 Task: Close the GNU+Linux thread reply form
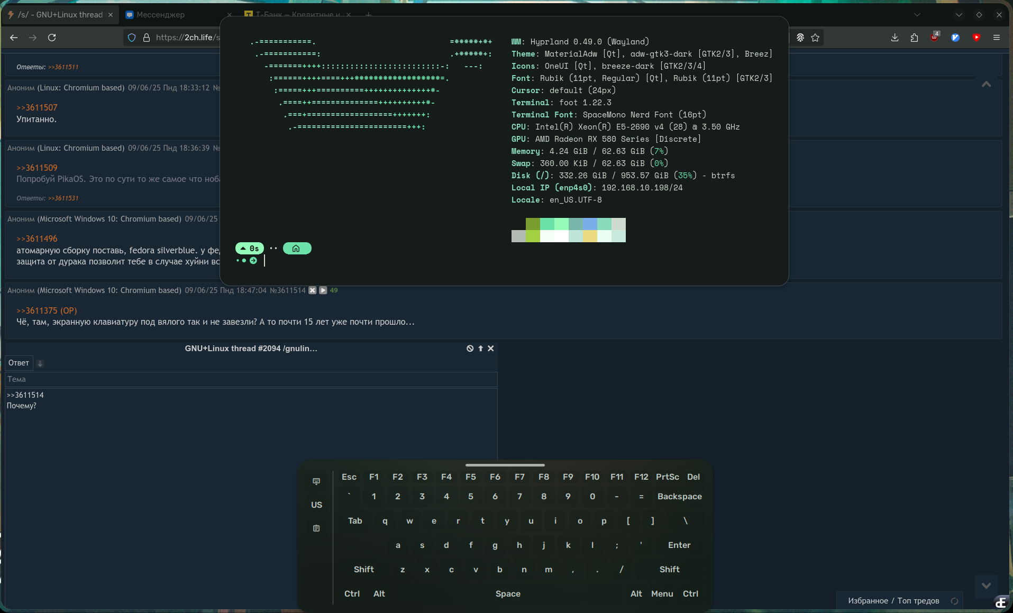[x=491, y=349]
